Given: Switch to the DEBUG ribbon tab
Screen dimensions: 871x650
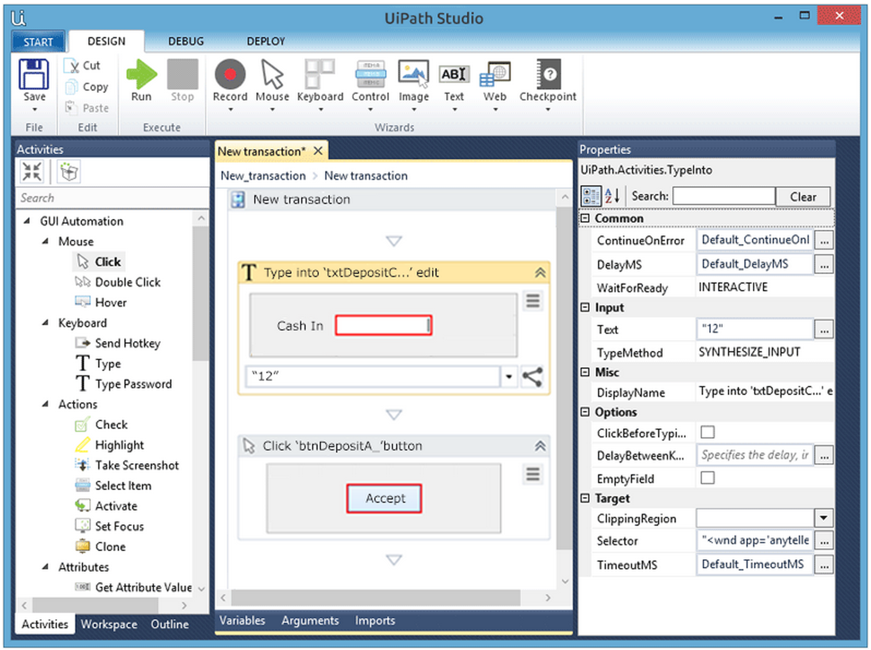Looking at the screenshot, I should (x=186, y=41).
